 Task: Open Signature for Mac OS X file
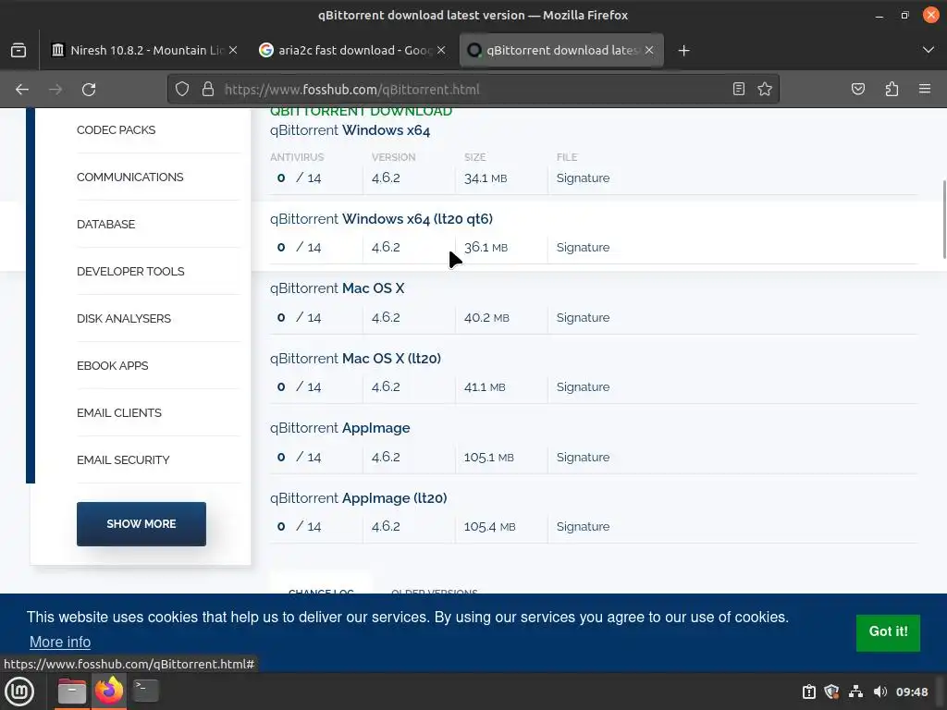coord(583,318)
